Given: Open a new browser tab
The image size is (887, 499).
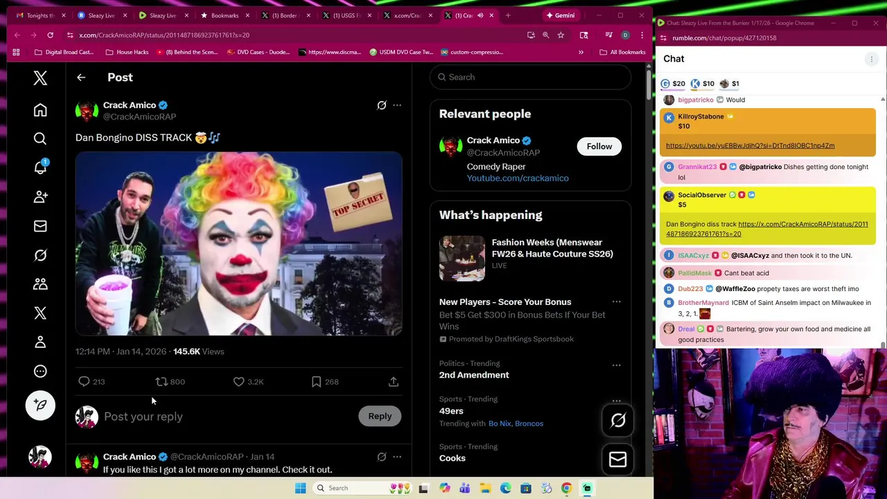Looking at the screenshot, I should pyautogui.click(x=508, y=15).
